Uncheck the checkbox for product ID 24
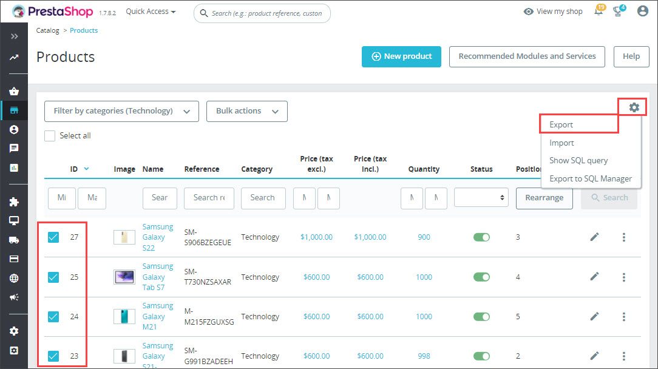658x369 pixels. tap(53, 317)
